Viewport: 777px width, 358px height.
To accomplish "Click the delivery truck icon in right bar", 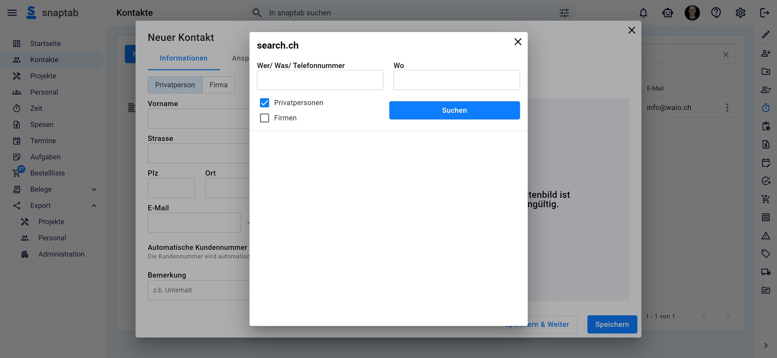I will [x=766, y=272].
